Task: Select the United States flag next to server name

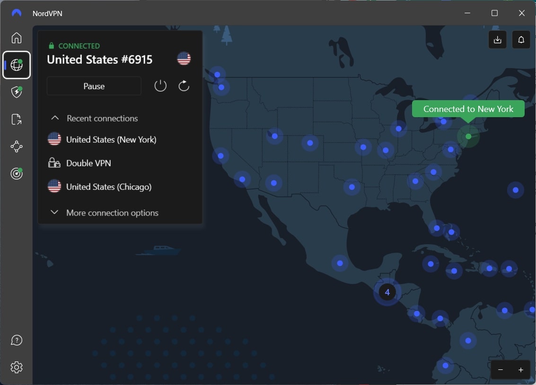Action: tap(184, 59)
